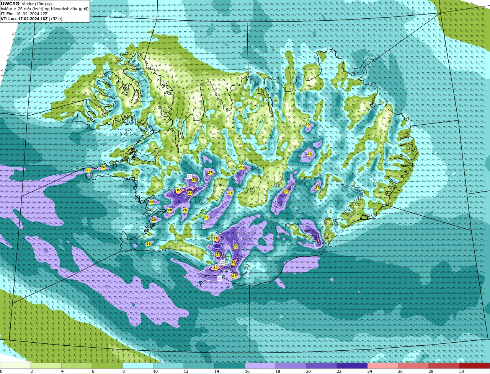This screenshot has height=374, width=490.
Task: Click the yellow 41 peak gust label
Action: [216, 239]
